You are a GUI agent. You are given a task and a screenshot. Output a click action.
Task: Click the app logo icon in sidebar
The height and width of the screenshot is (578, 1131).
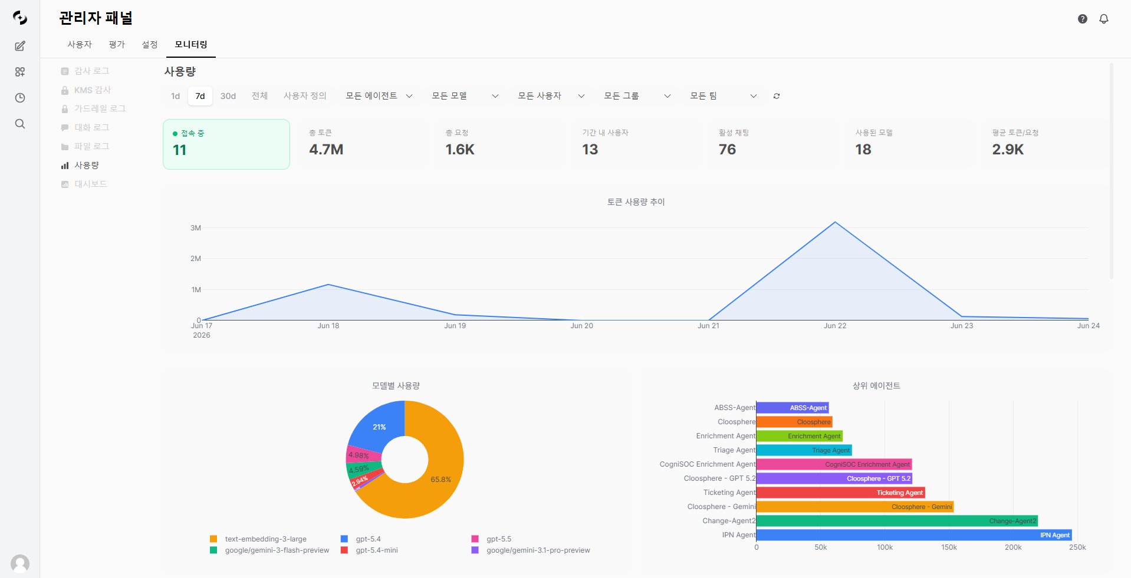pos(20,18)
